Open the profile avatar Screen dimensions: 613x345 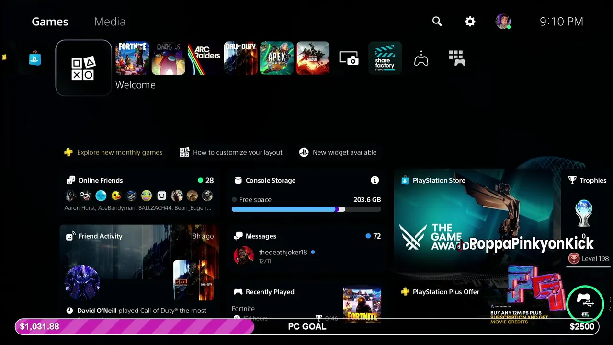point(503,22)
